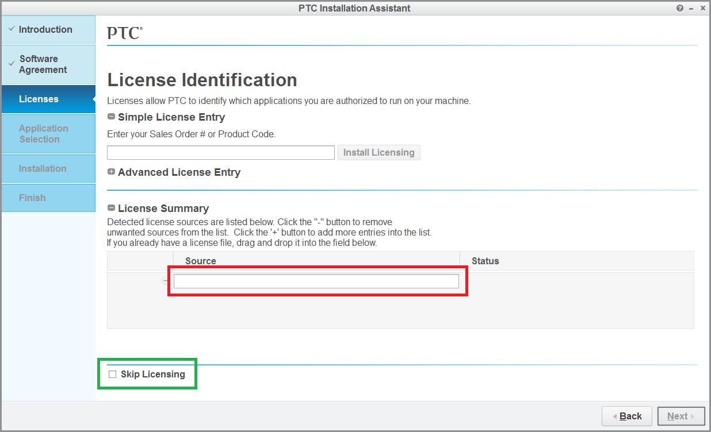Click the PTC logo

coord(125,33)
